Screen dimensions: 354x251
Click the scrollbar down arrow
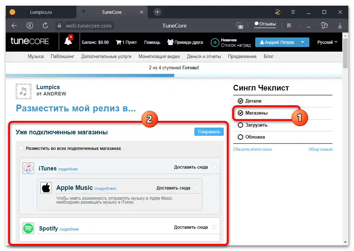345,242
